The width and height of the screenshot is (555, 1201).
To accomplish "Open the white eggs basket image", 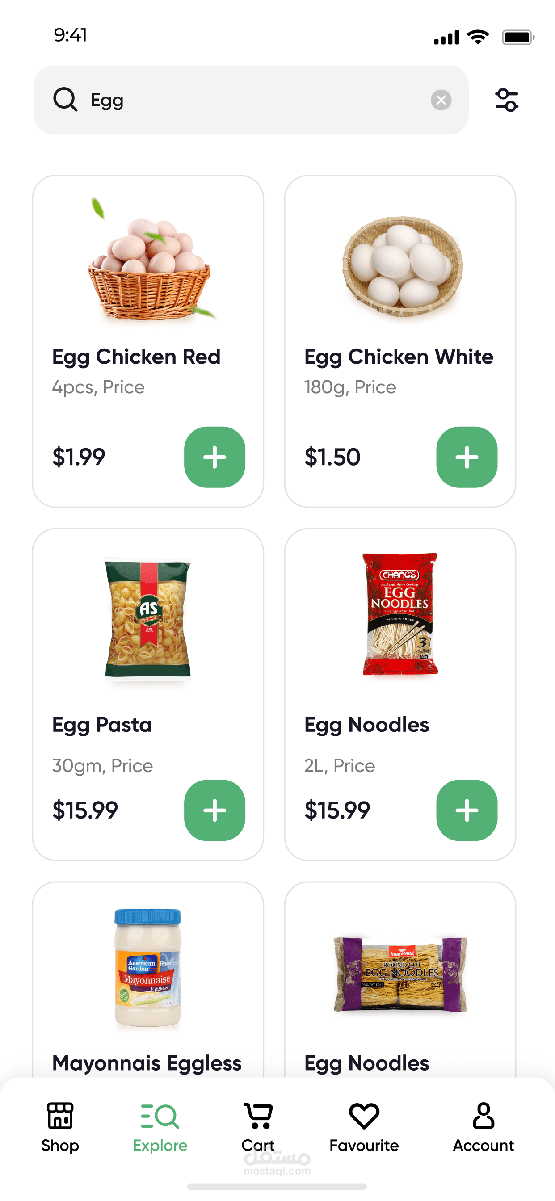I will coord(401,266).
